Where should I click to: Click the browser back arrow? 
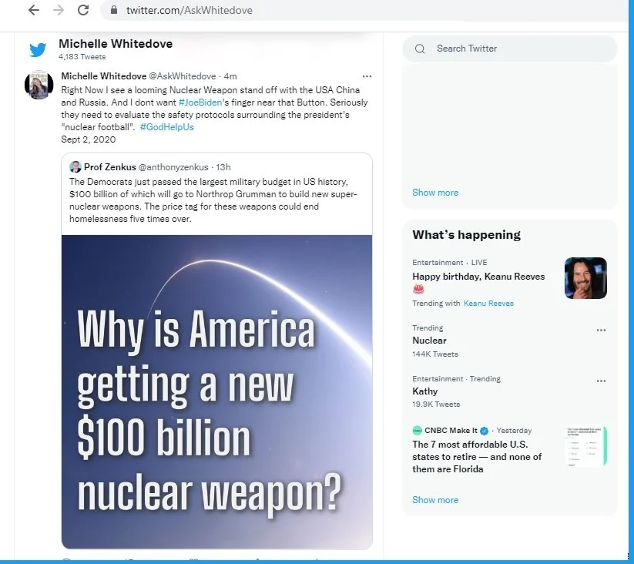pyautogui.click(x=34, y=10)
